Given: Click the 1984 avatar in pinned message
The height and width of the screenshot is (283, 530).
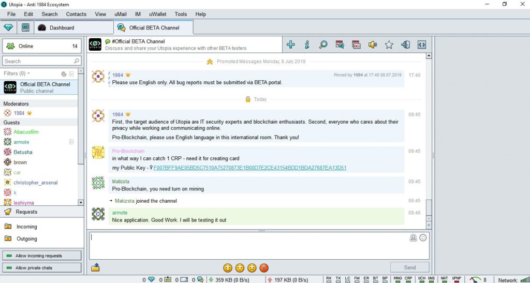Looking at the screenshot, I should click(x=98, y=77).
